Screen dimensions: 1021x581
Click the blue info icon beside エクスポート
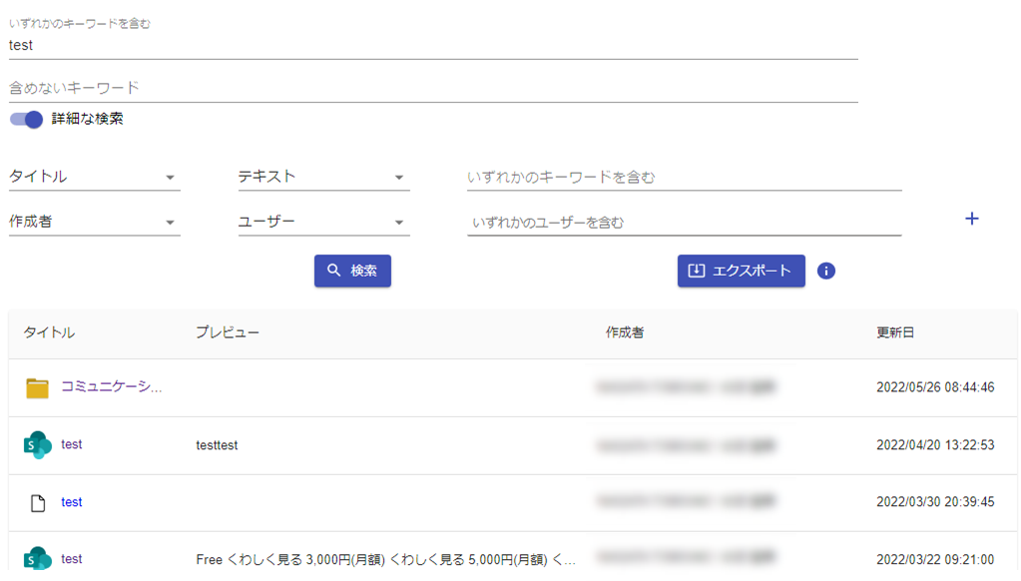(x=825, y=271)
